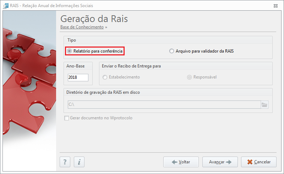Cancel the wizard with Cancelar
The image size is (284, 174).
(x=259, y=162)
